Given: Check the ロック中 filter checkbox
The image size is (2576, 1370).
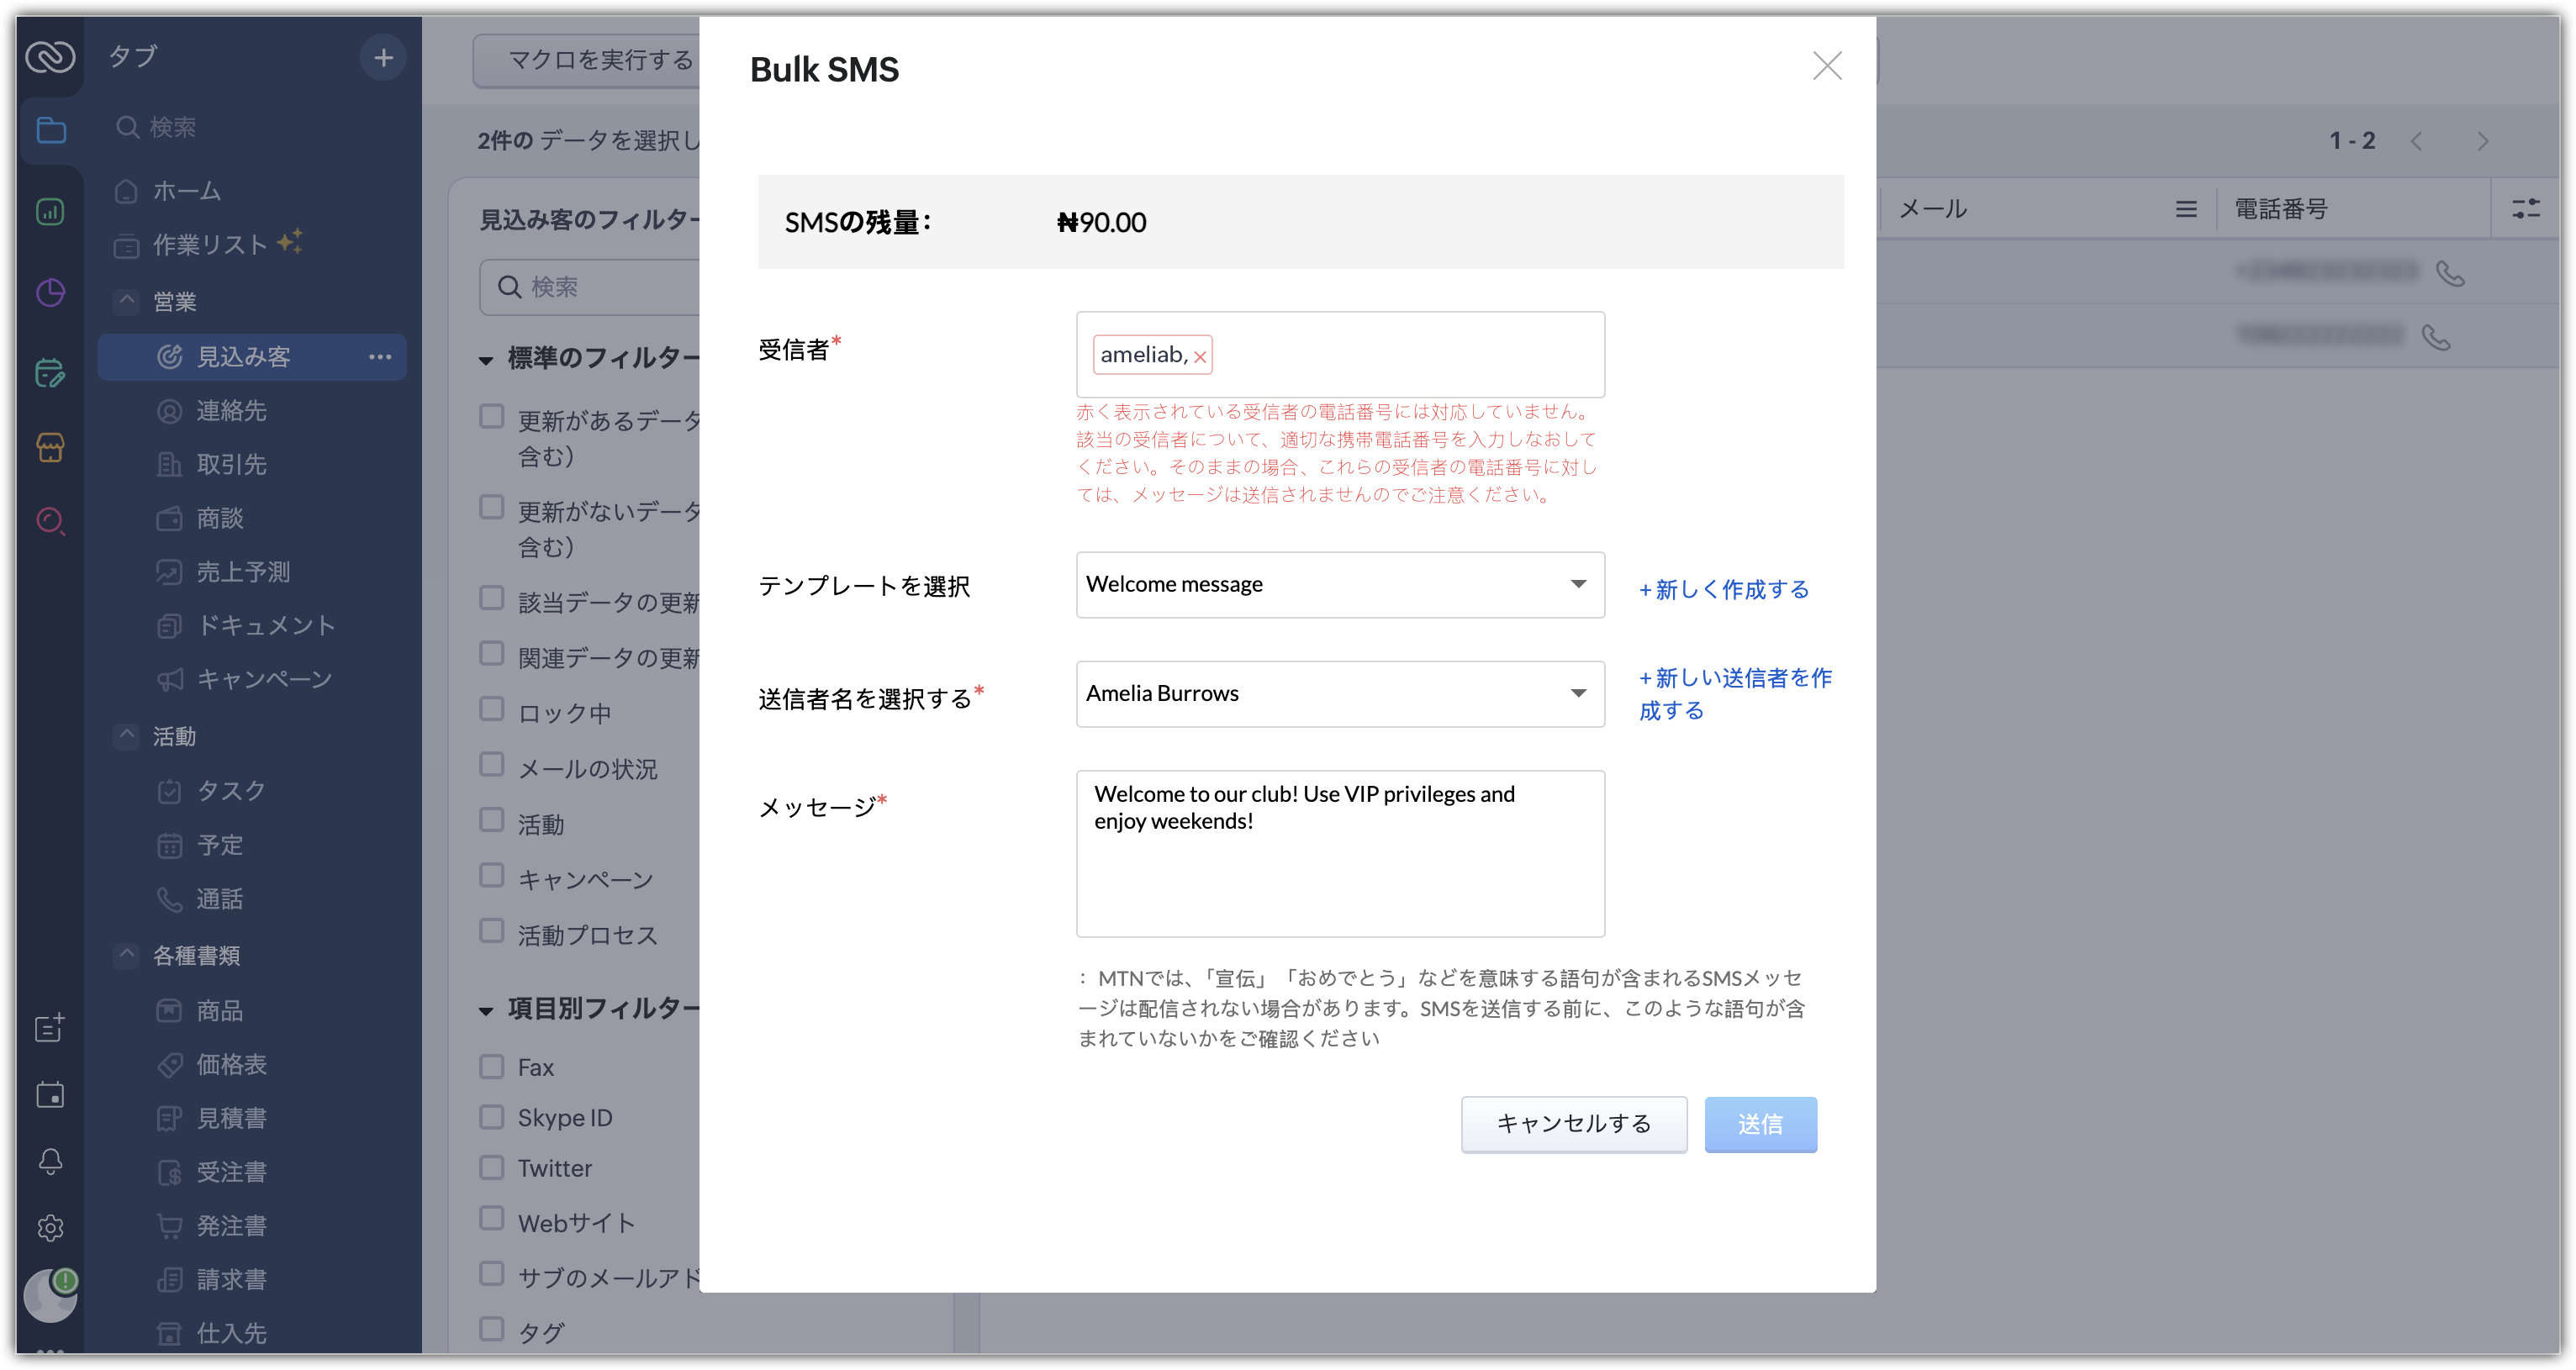Looking at the screenshot, I should pyautogui.click(x=491, y=710).
